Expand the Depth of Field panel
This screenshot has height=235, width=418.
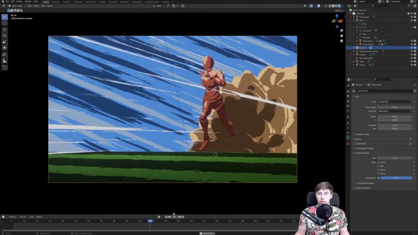[x=363, y=134]
